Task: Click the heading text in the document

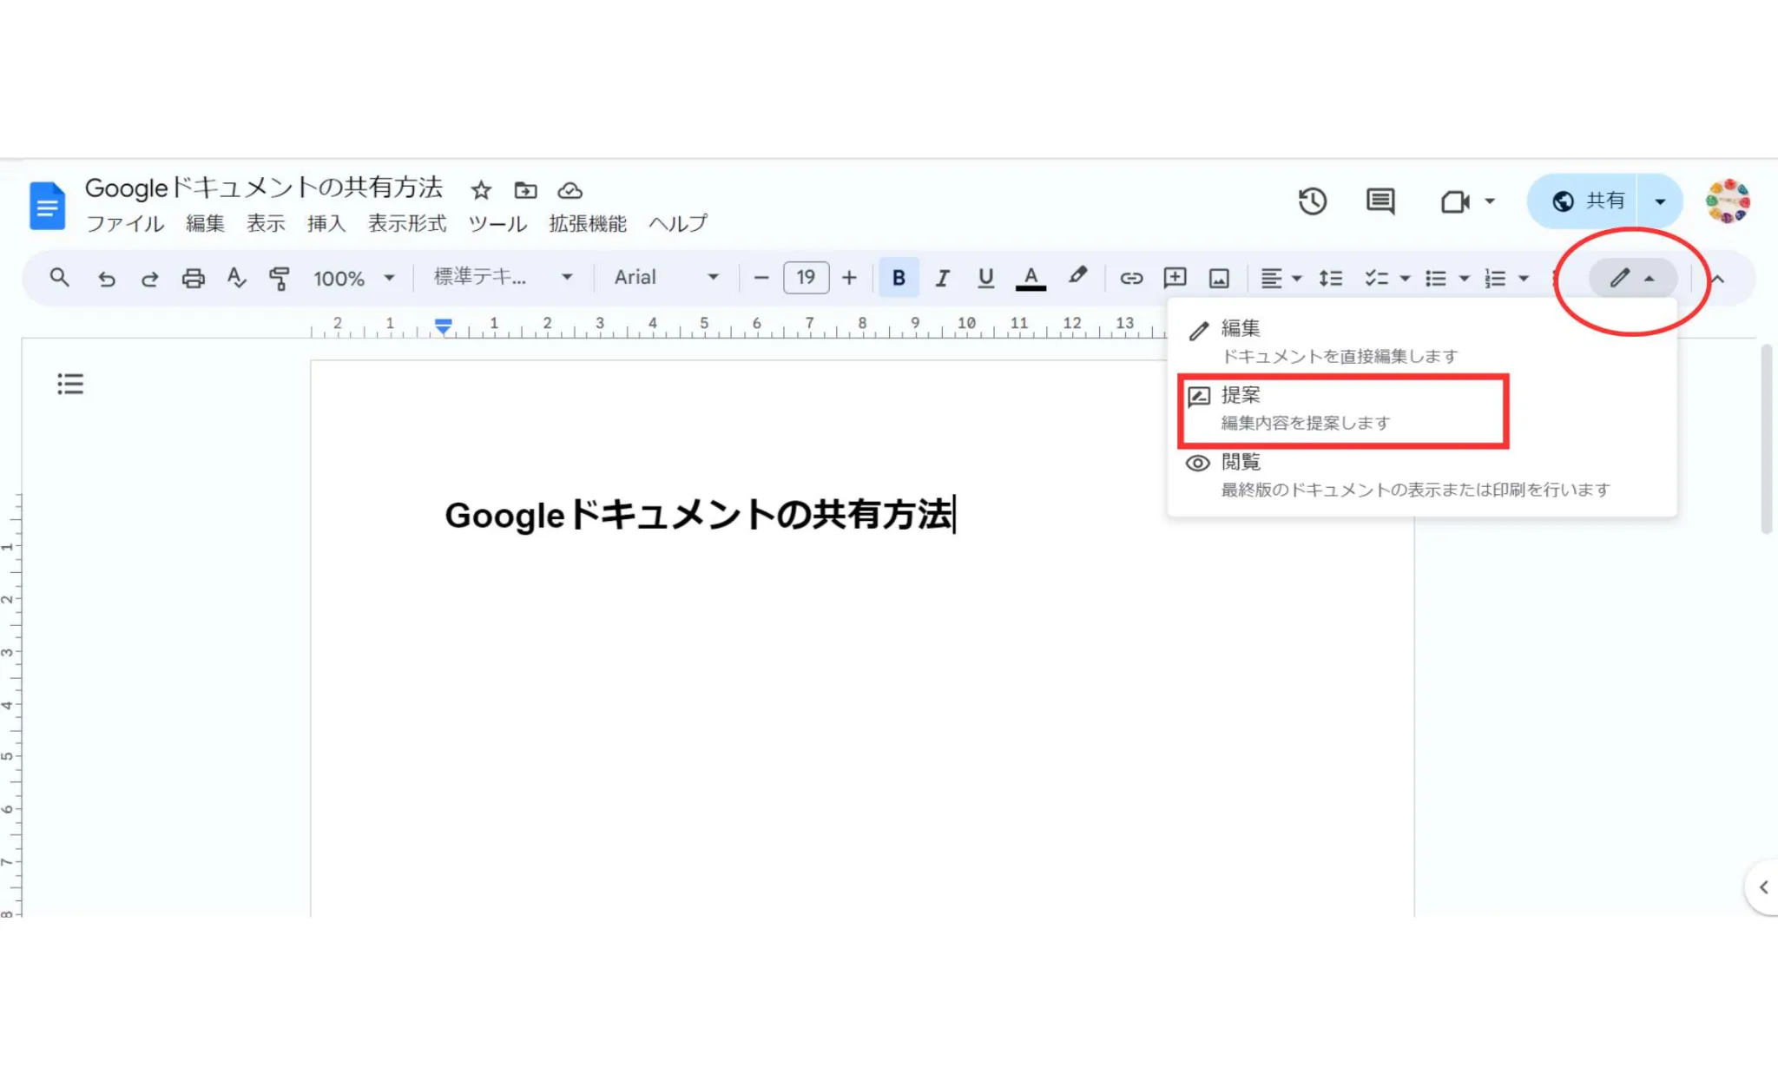Action: pos(698,515)
